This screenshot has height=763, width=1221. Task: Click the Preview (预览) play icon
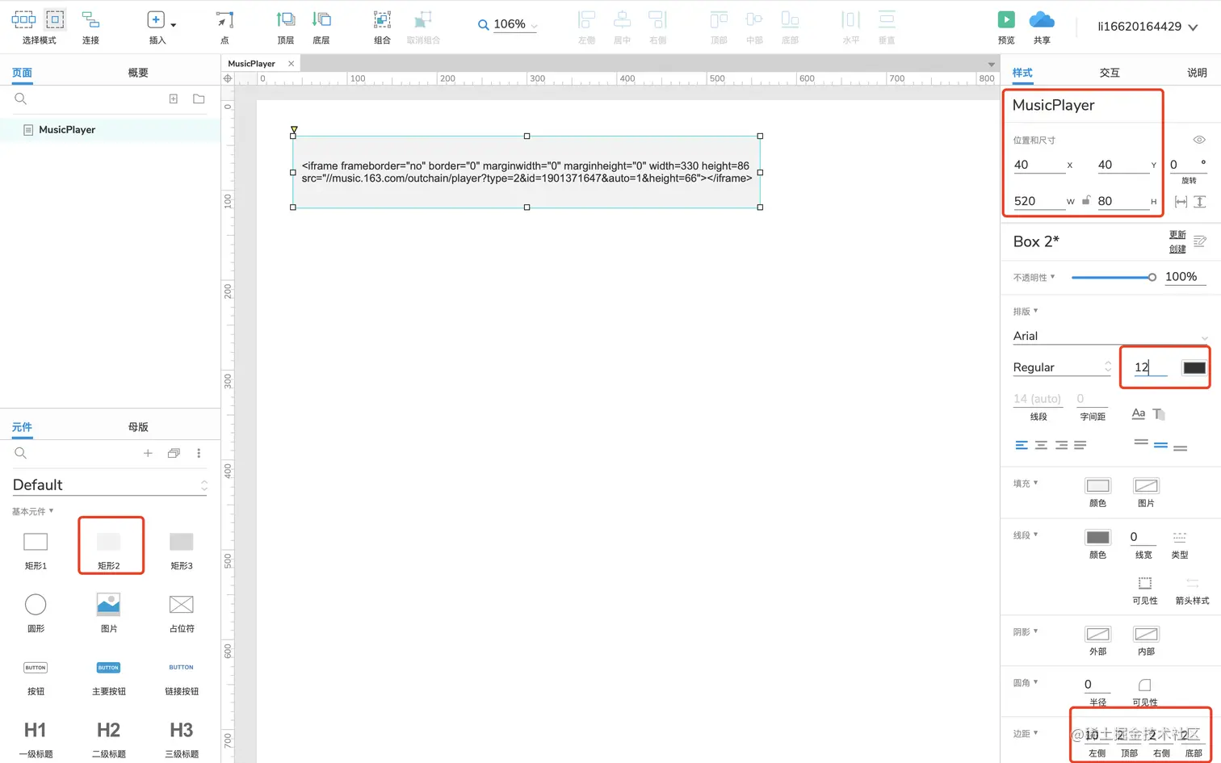tap(1005, 19)
